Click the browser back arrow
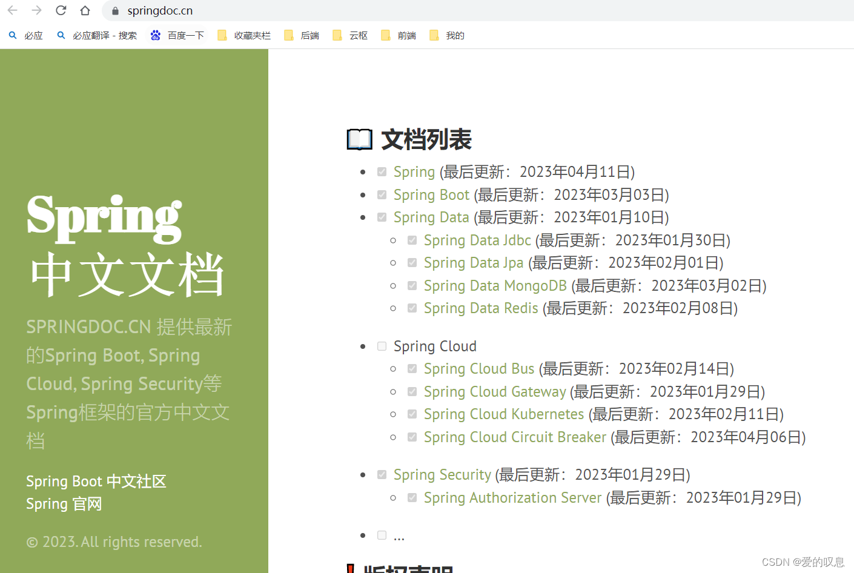Screen dimensions: 854x573 tap(12, 10)
